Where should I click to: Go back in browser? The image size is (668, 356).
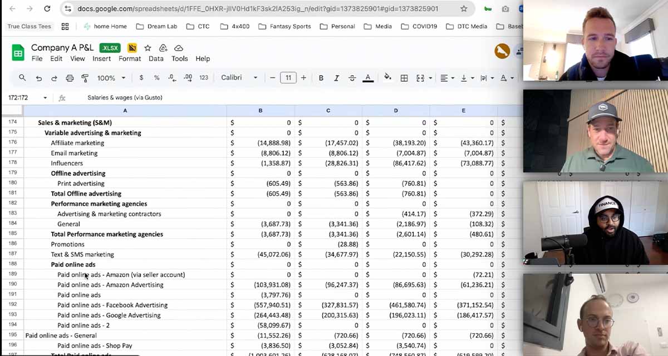click(12, 9)
